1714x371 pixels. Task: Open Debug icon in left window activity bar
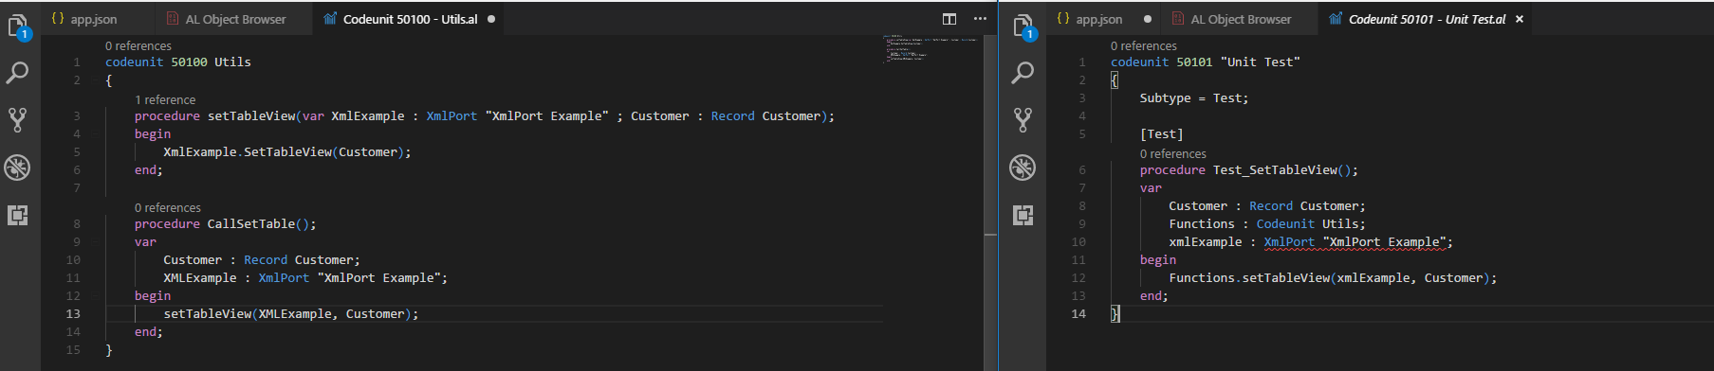click(18, 168)
